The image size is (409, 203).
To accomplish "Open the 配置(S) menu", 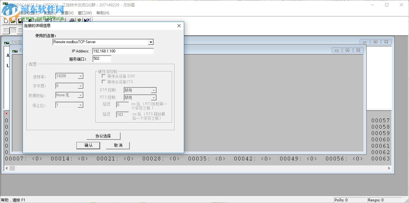I will point(49,13).
